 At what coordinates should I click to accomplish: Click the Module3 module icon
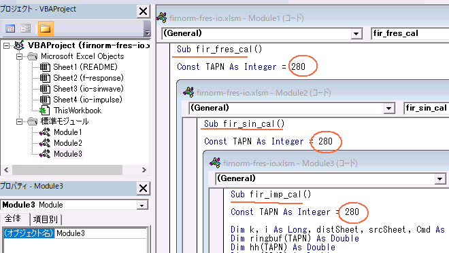[x=45, y=154]
